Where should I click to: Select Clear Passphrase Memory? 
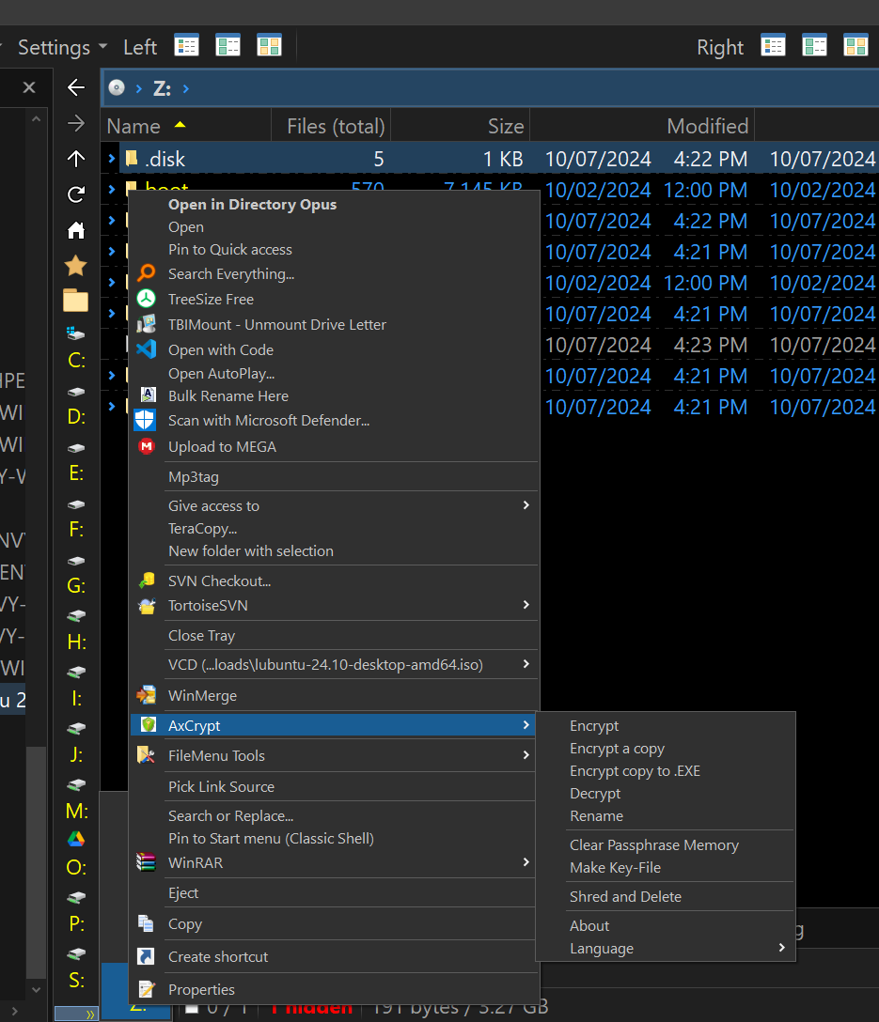click(654, 845)
